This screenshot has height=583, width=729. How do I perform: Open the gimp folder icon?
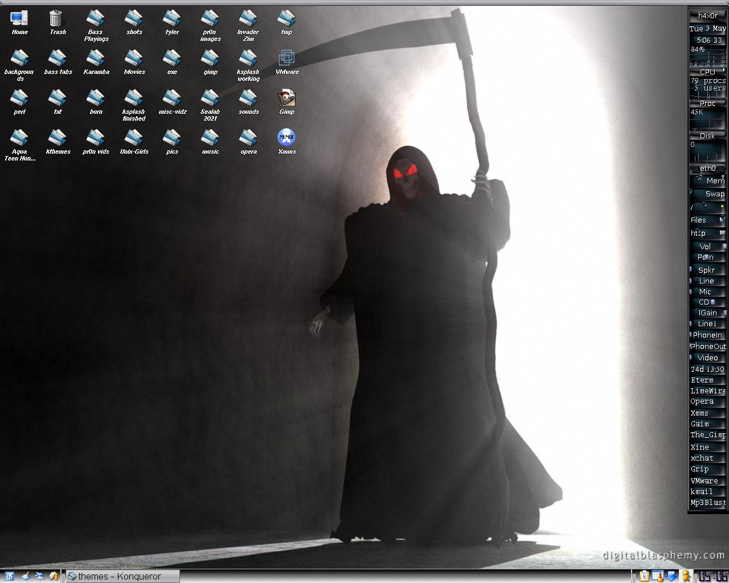210,63
